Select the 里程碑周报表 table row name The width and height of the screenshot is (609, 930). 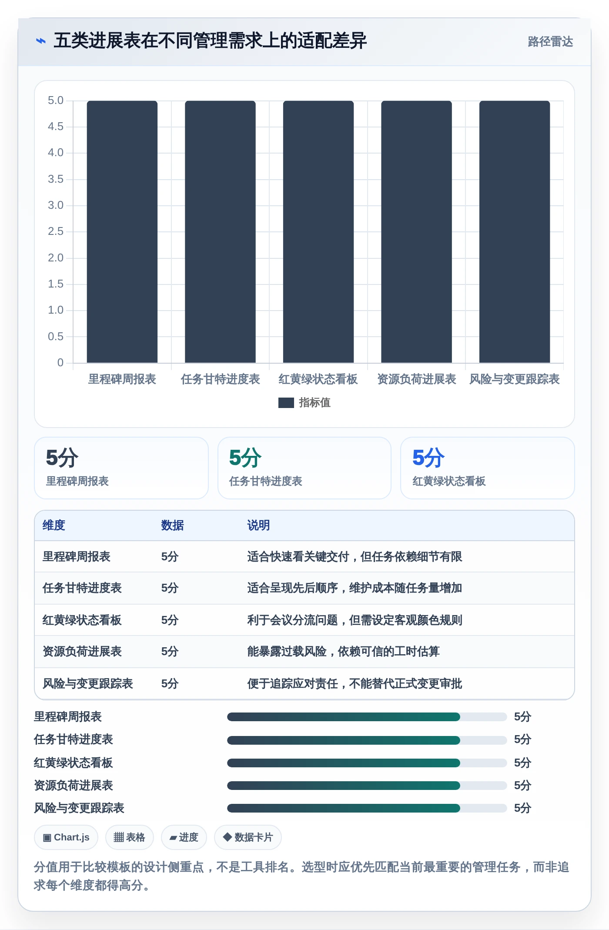(x=77, y=557)
